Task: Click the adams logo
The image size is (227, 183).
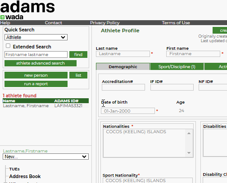Action: (x=27, y=7)
